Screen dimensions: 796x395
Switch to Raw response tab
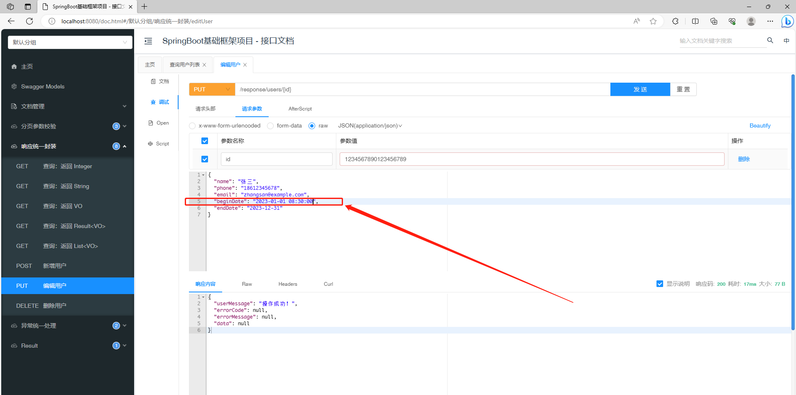247,284
